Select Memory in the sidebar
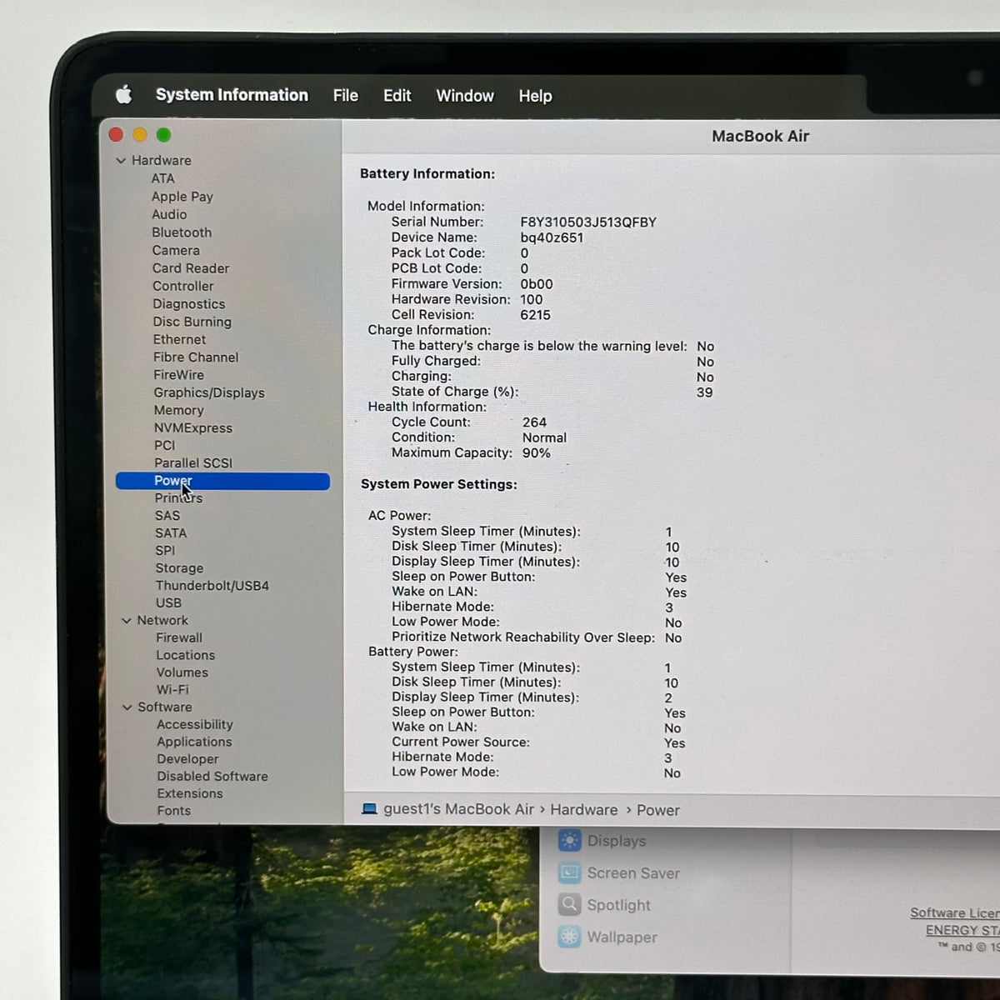The height and width of the screenshot is (1000, 1000). click(x=178, y=410)
